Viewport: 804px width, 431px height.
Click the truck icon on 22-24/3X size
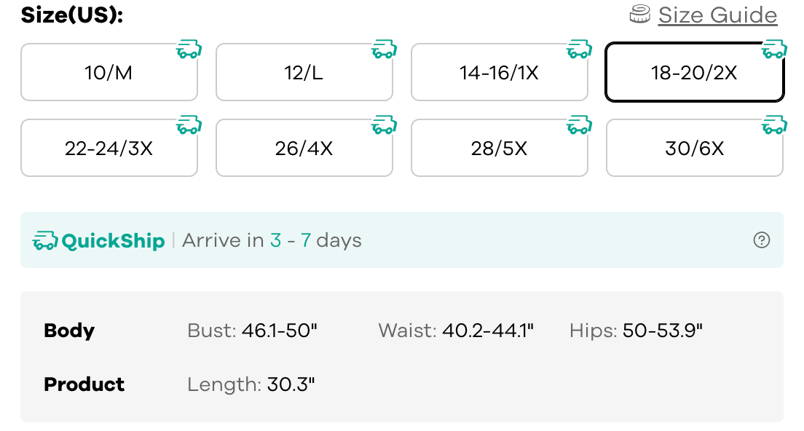pyautogui.click(x=189, y=126)
